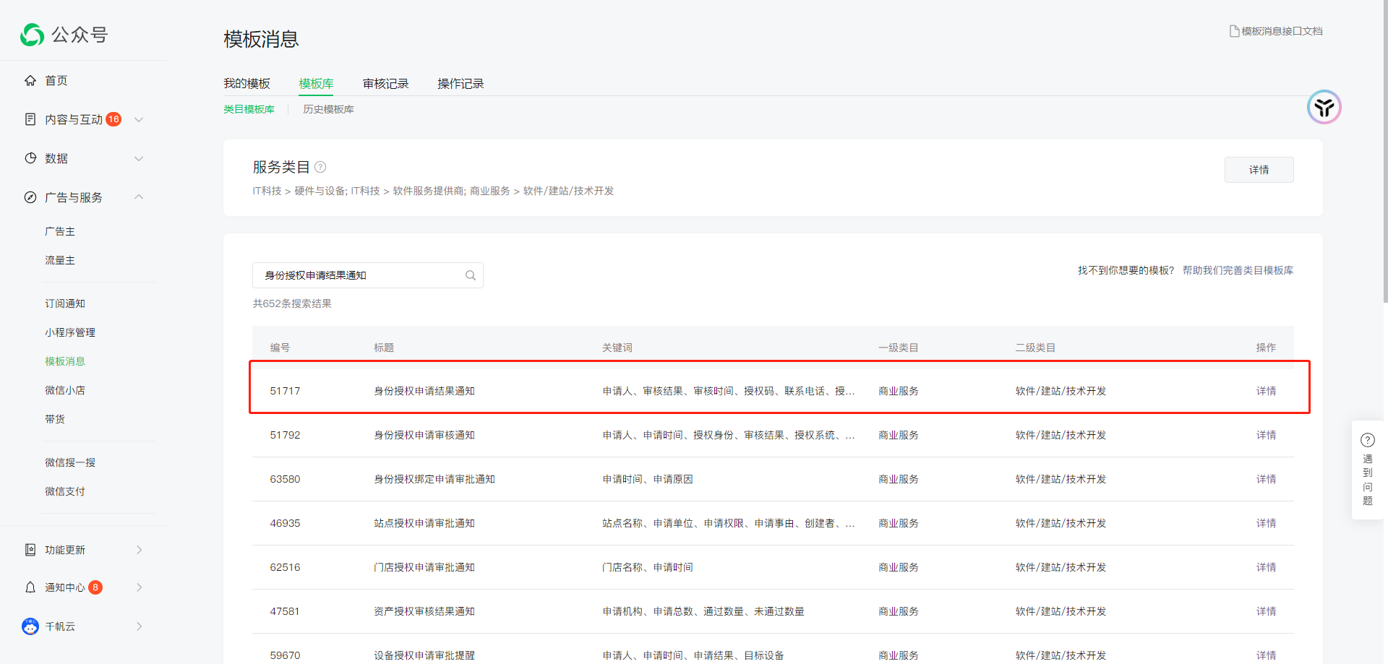Switch to the 历史模板库 sub-tab
This screenshot has width=1388, height=664.
click(328, 109)
